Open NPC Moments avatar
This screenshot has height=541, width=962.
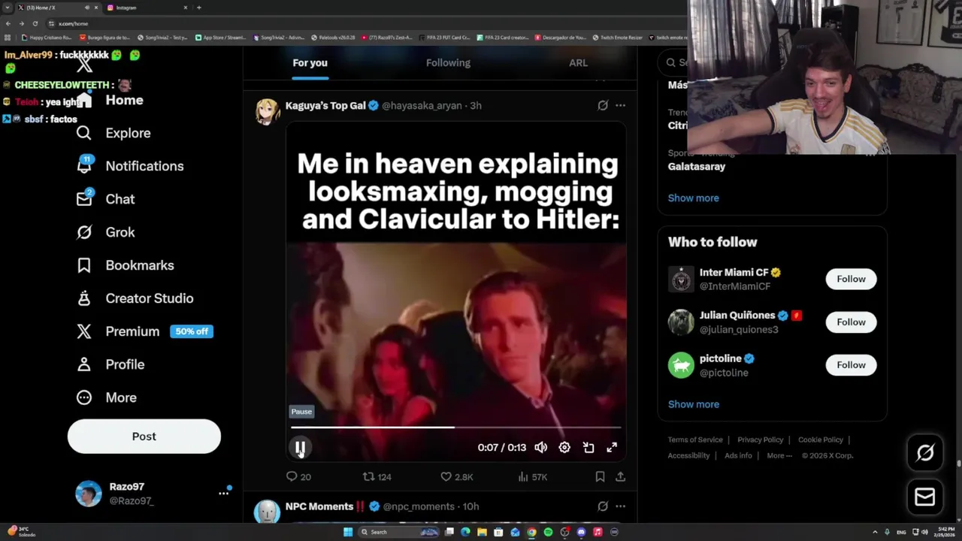268,511
